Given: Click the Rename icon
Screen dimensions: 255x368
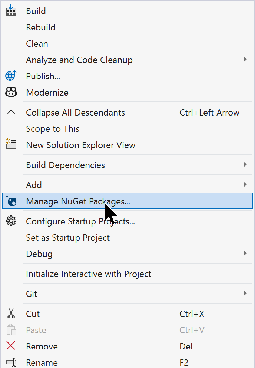Looking at the screenshot, I should point(11,362).
